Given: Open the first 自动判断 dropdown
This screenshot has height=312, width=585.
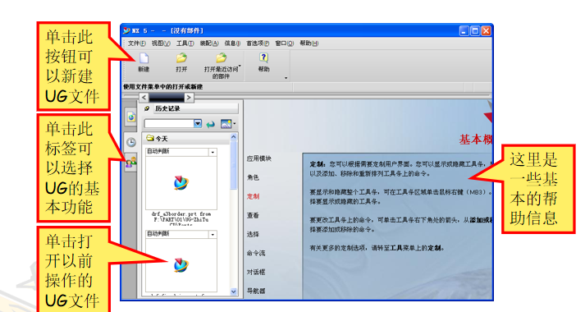Looking at the screenshot, I should tap(213, 152).
